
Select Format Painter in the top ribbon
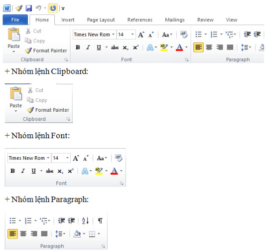pyautogui.click(x=46, y=50)
